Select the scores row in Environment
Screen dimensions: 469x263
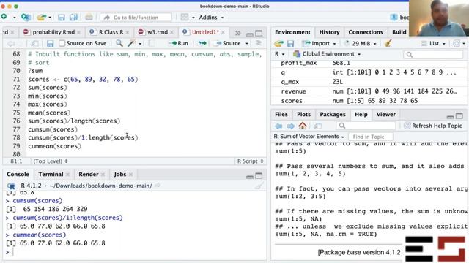coord(369,101)
